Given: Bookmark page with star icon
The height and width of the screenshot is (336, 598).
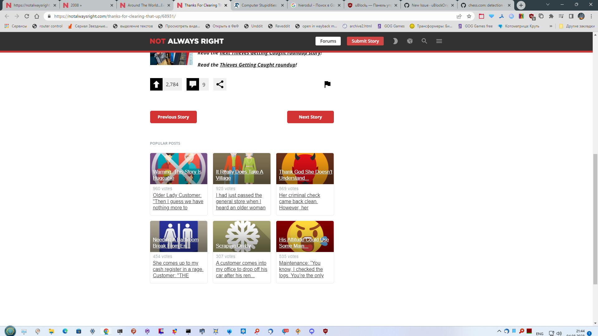Looking at the screenshot, I should click(469, 16).
